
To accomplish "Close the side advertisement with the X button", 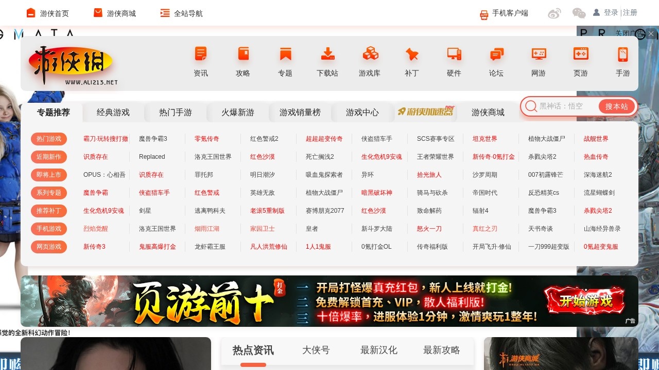I will (x=651, y=33).
